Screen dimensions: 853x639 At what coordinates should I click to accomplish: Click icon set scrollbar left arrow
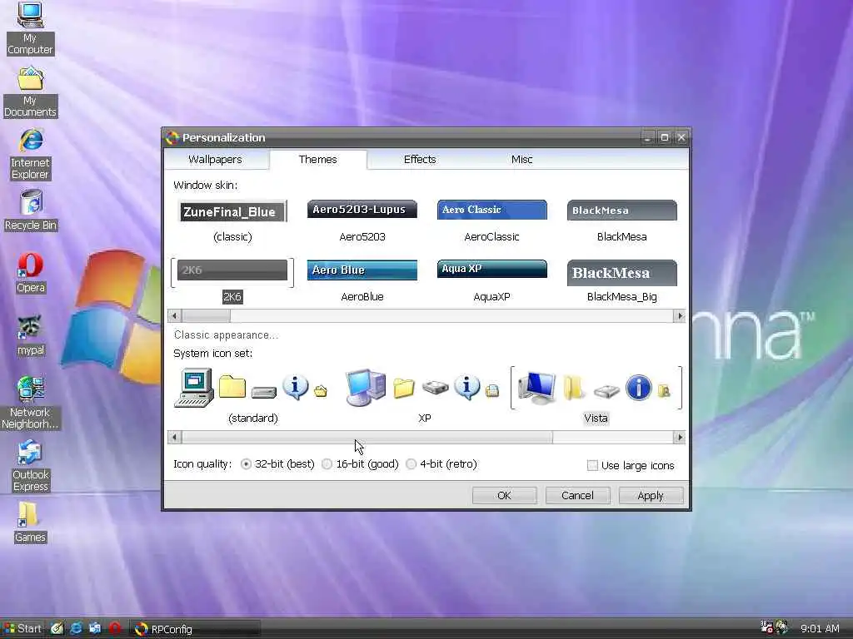[x=174, y=437]
